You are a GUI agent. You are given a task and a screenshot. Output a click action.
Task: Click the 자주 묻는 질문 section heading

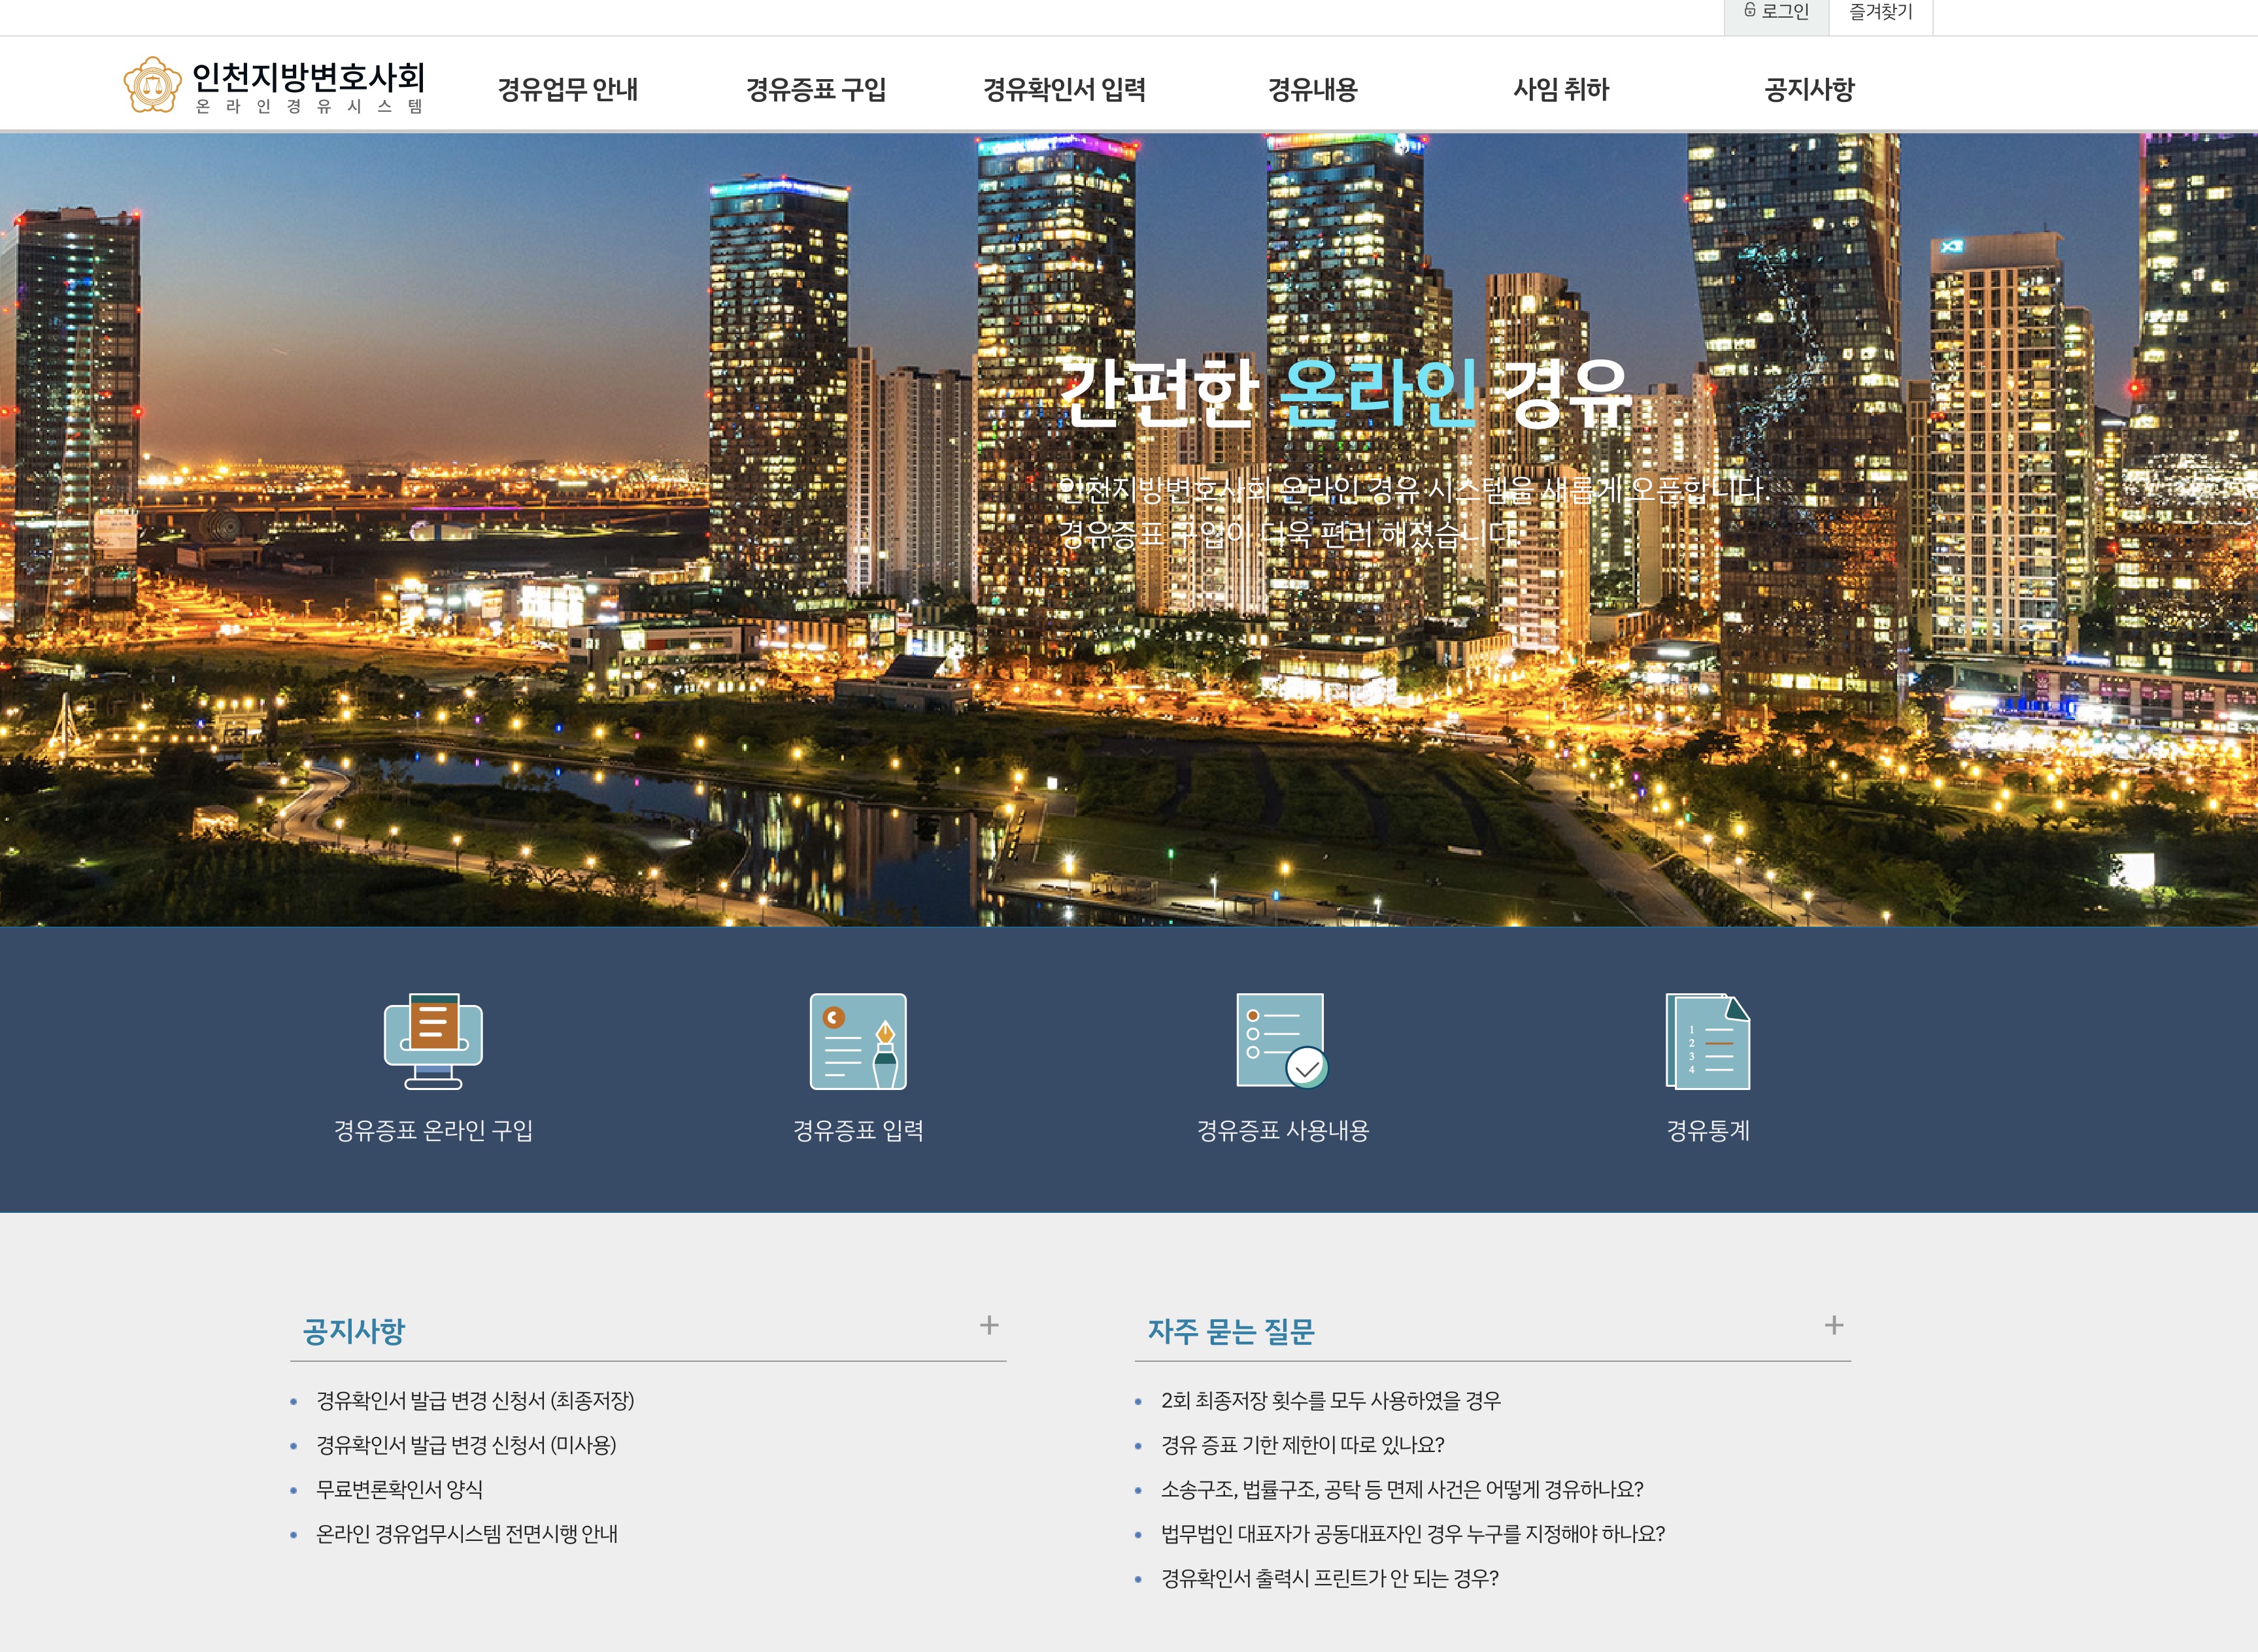pos(1230,1331)
